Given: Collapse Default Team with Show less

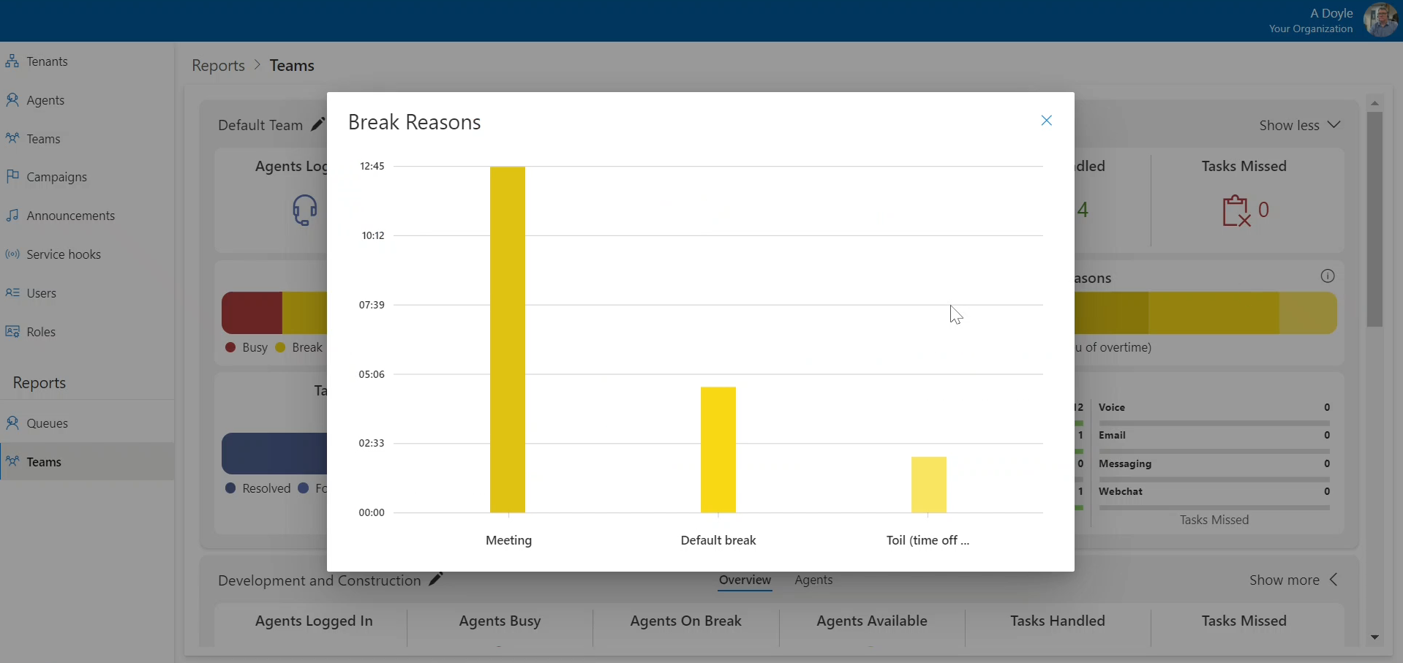Looking at the screenshot, I should click(x=1300, y=125).
